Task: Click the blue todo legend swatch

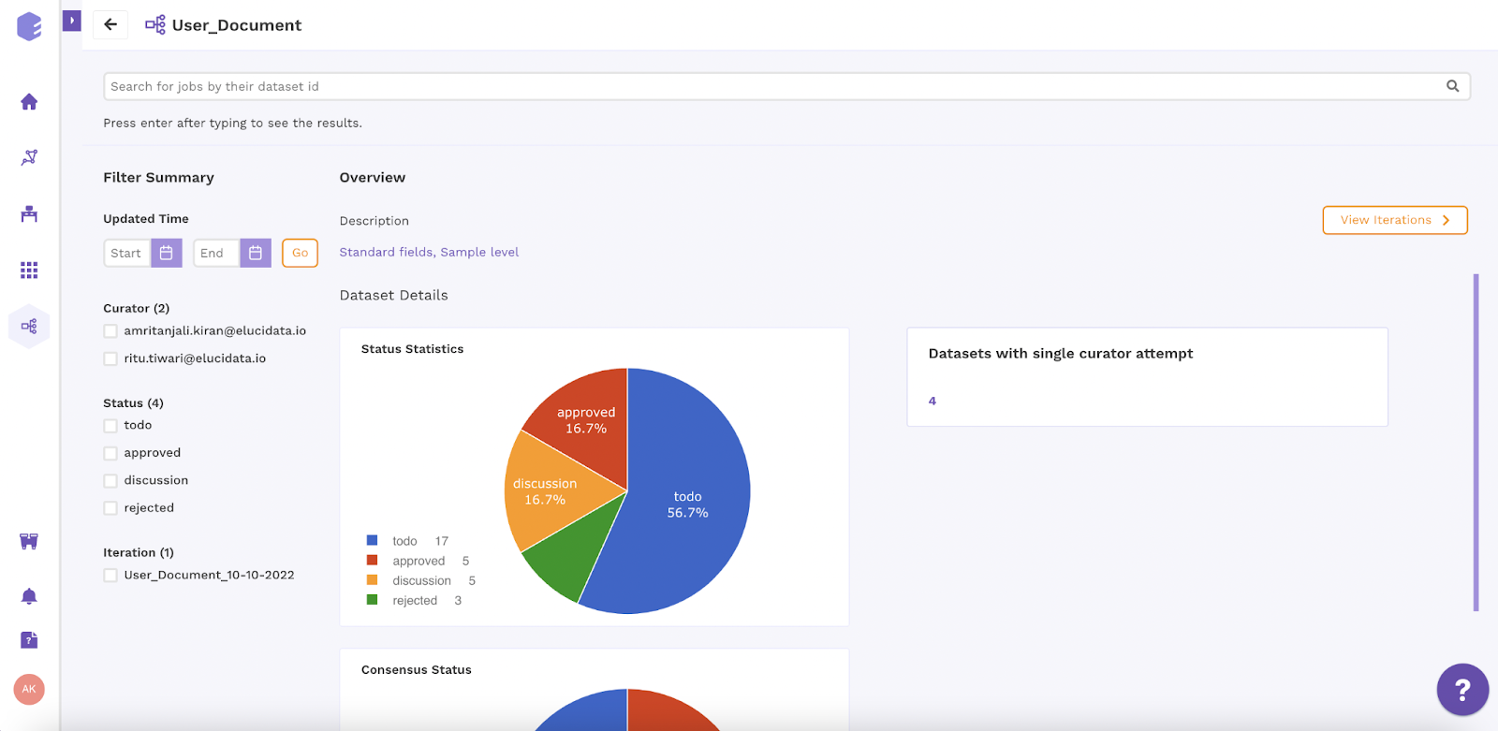Action: (372, 540)
